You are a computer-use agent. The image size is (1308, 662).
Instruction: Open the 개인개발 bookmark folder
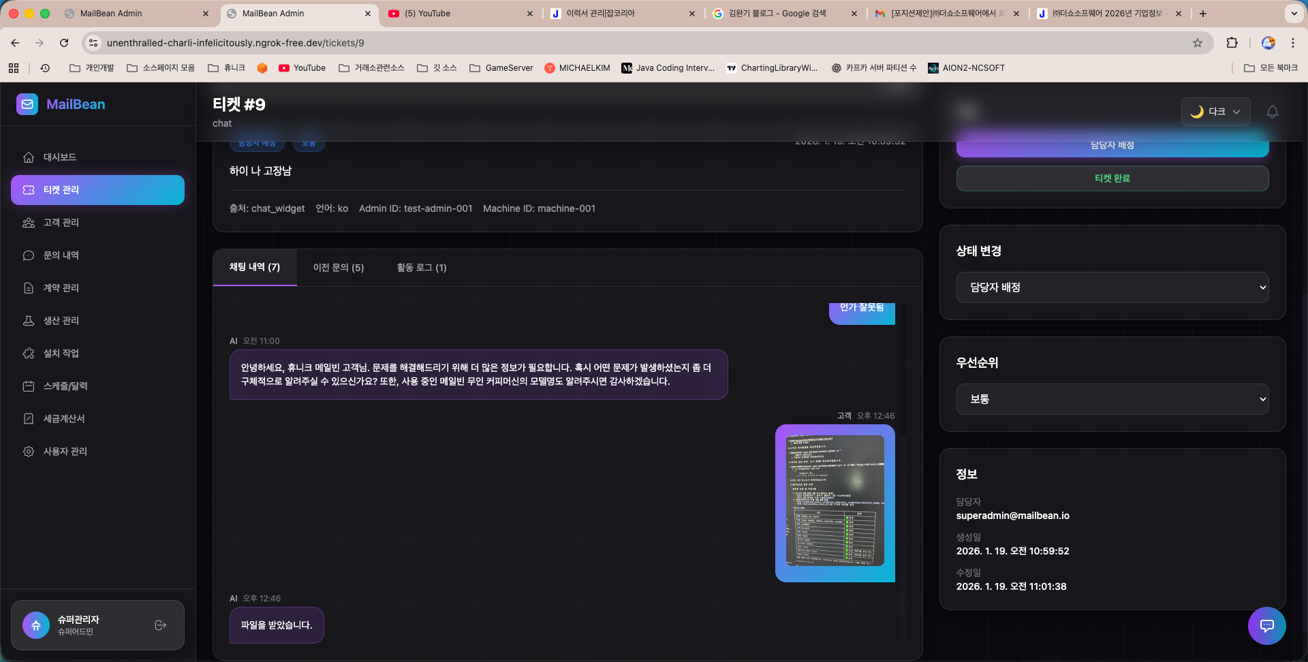[x=92, y=68]
